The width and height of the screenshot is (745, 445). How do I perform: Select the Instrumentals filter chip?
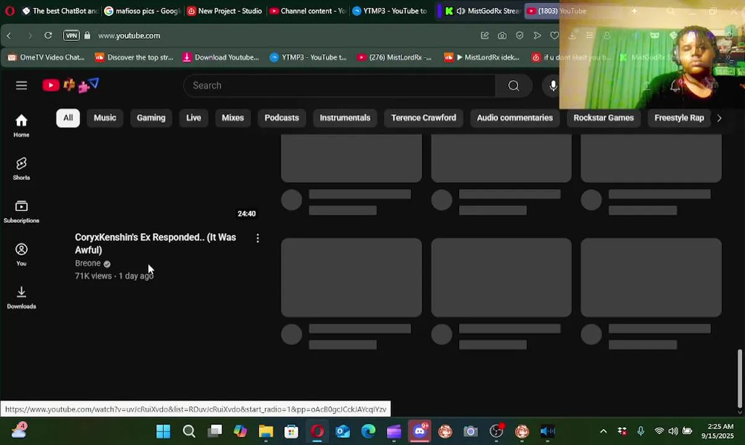[x=345, y=117]
